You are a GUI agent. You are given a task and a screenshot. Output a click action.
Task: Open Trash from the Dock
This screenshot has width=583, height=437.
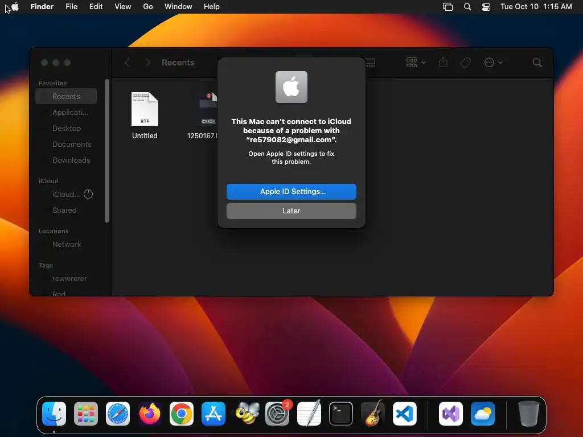pyautogui.click(x=528, y=414)
